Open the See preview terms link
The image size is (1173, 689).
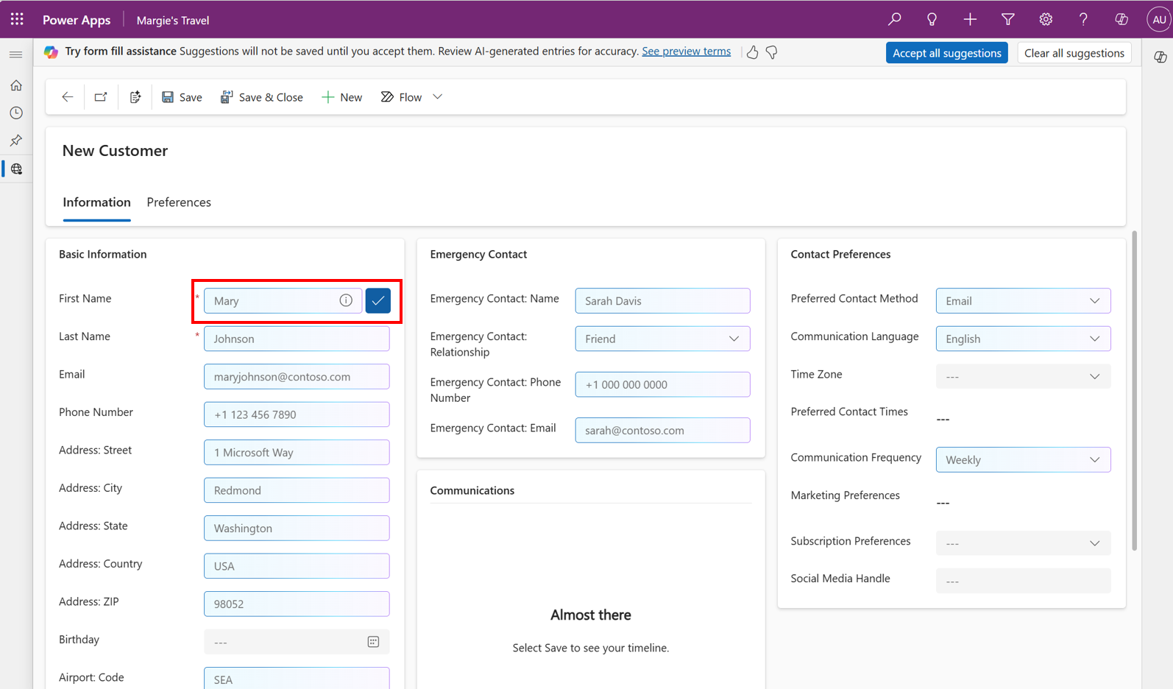(686, 52)
